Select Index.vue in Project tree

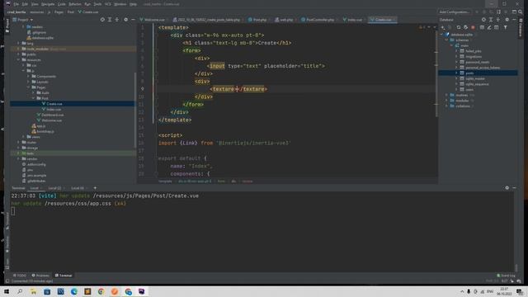[x=54, y=109]
